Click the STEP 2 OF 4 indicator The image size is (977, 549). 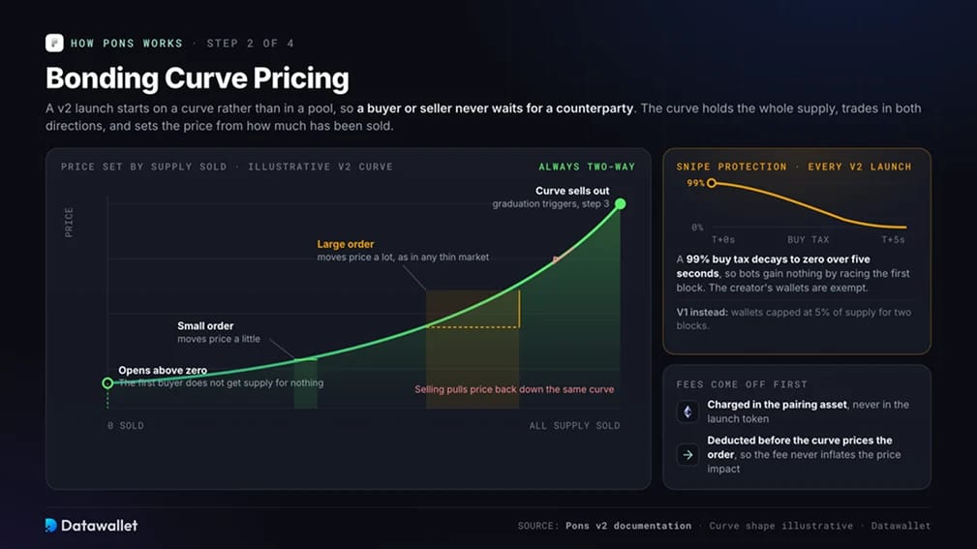(x=251, y=44)
